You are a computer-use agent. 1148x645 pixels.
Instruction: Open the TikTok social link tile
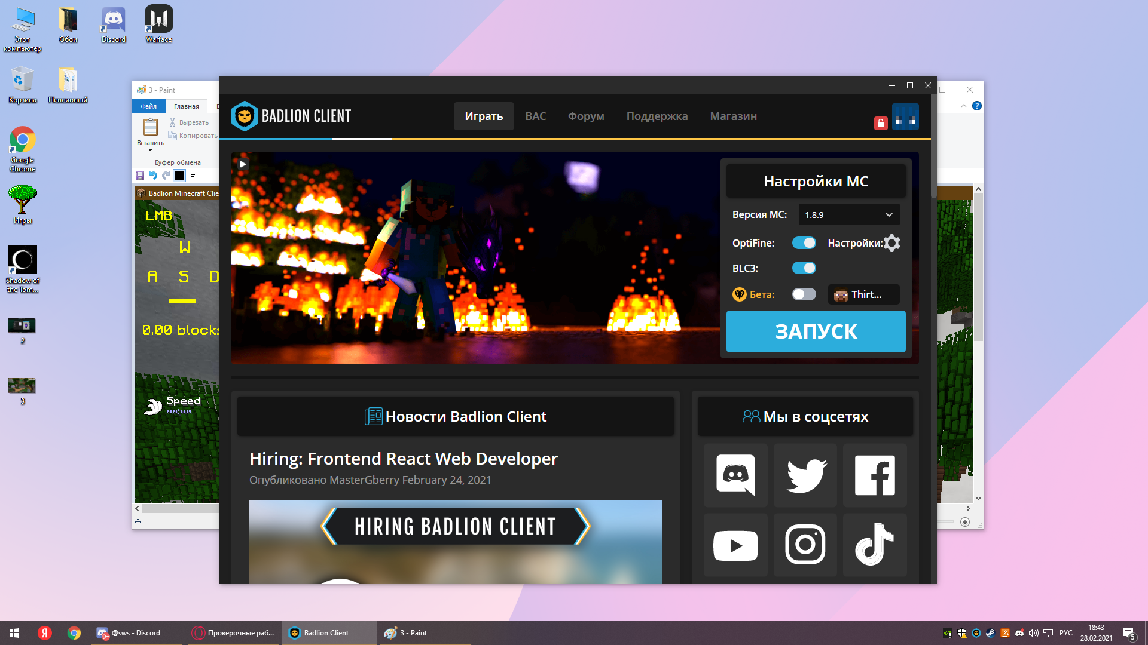875,545
